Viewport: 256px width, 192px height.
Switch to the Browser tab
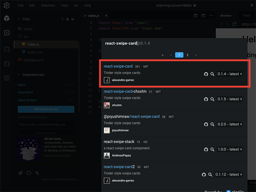(x=226, y=16)
